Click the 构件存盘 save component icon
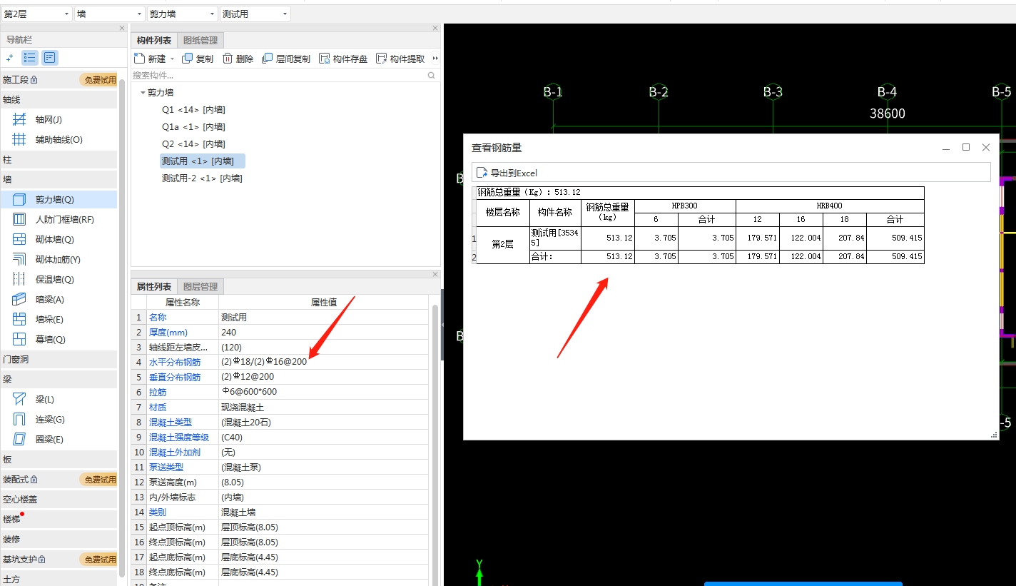1016x586 pixels. click(325, 59)
